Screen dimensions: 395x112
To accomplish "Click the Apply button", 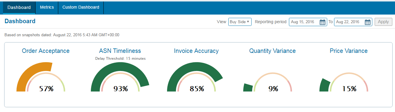I will tap(383, 22).
